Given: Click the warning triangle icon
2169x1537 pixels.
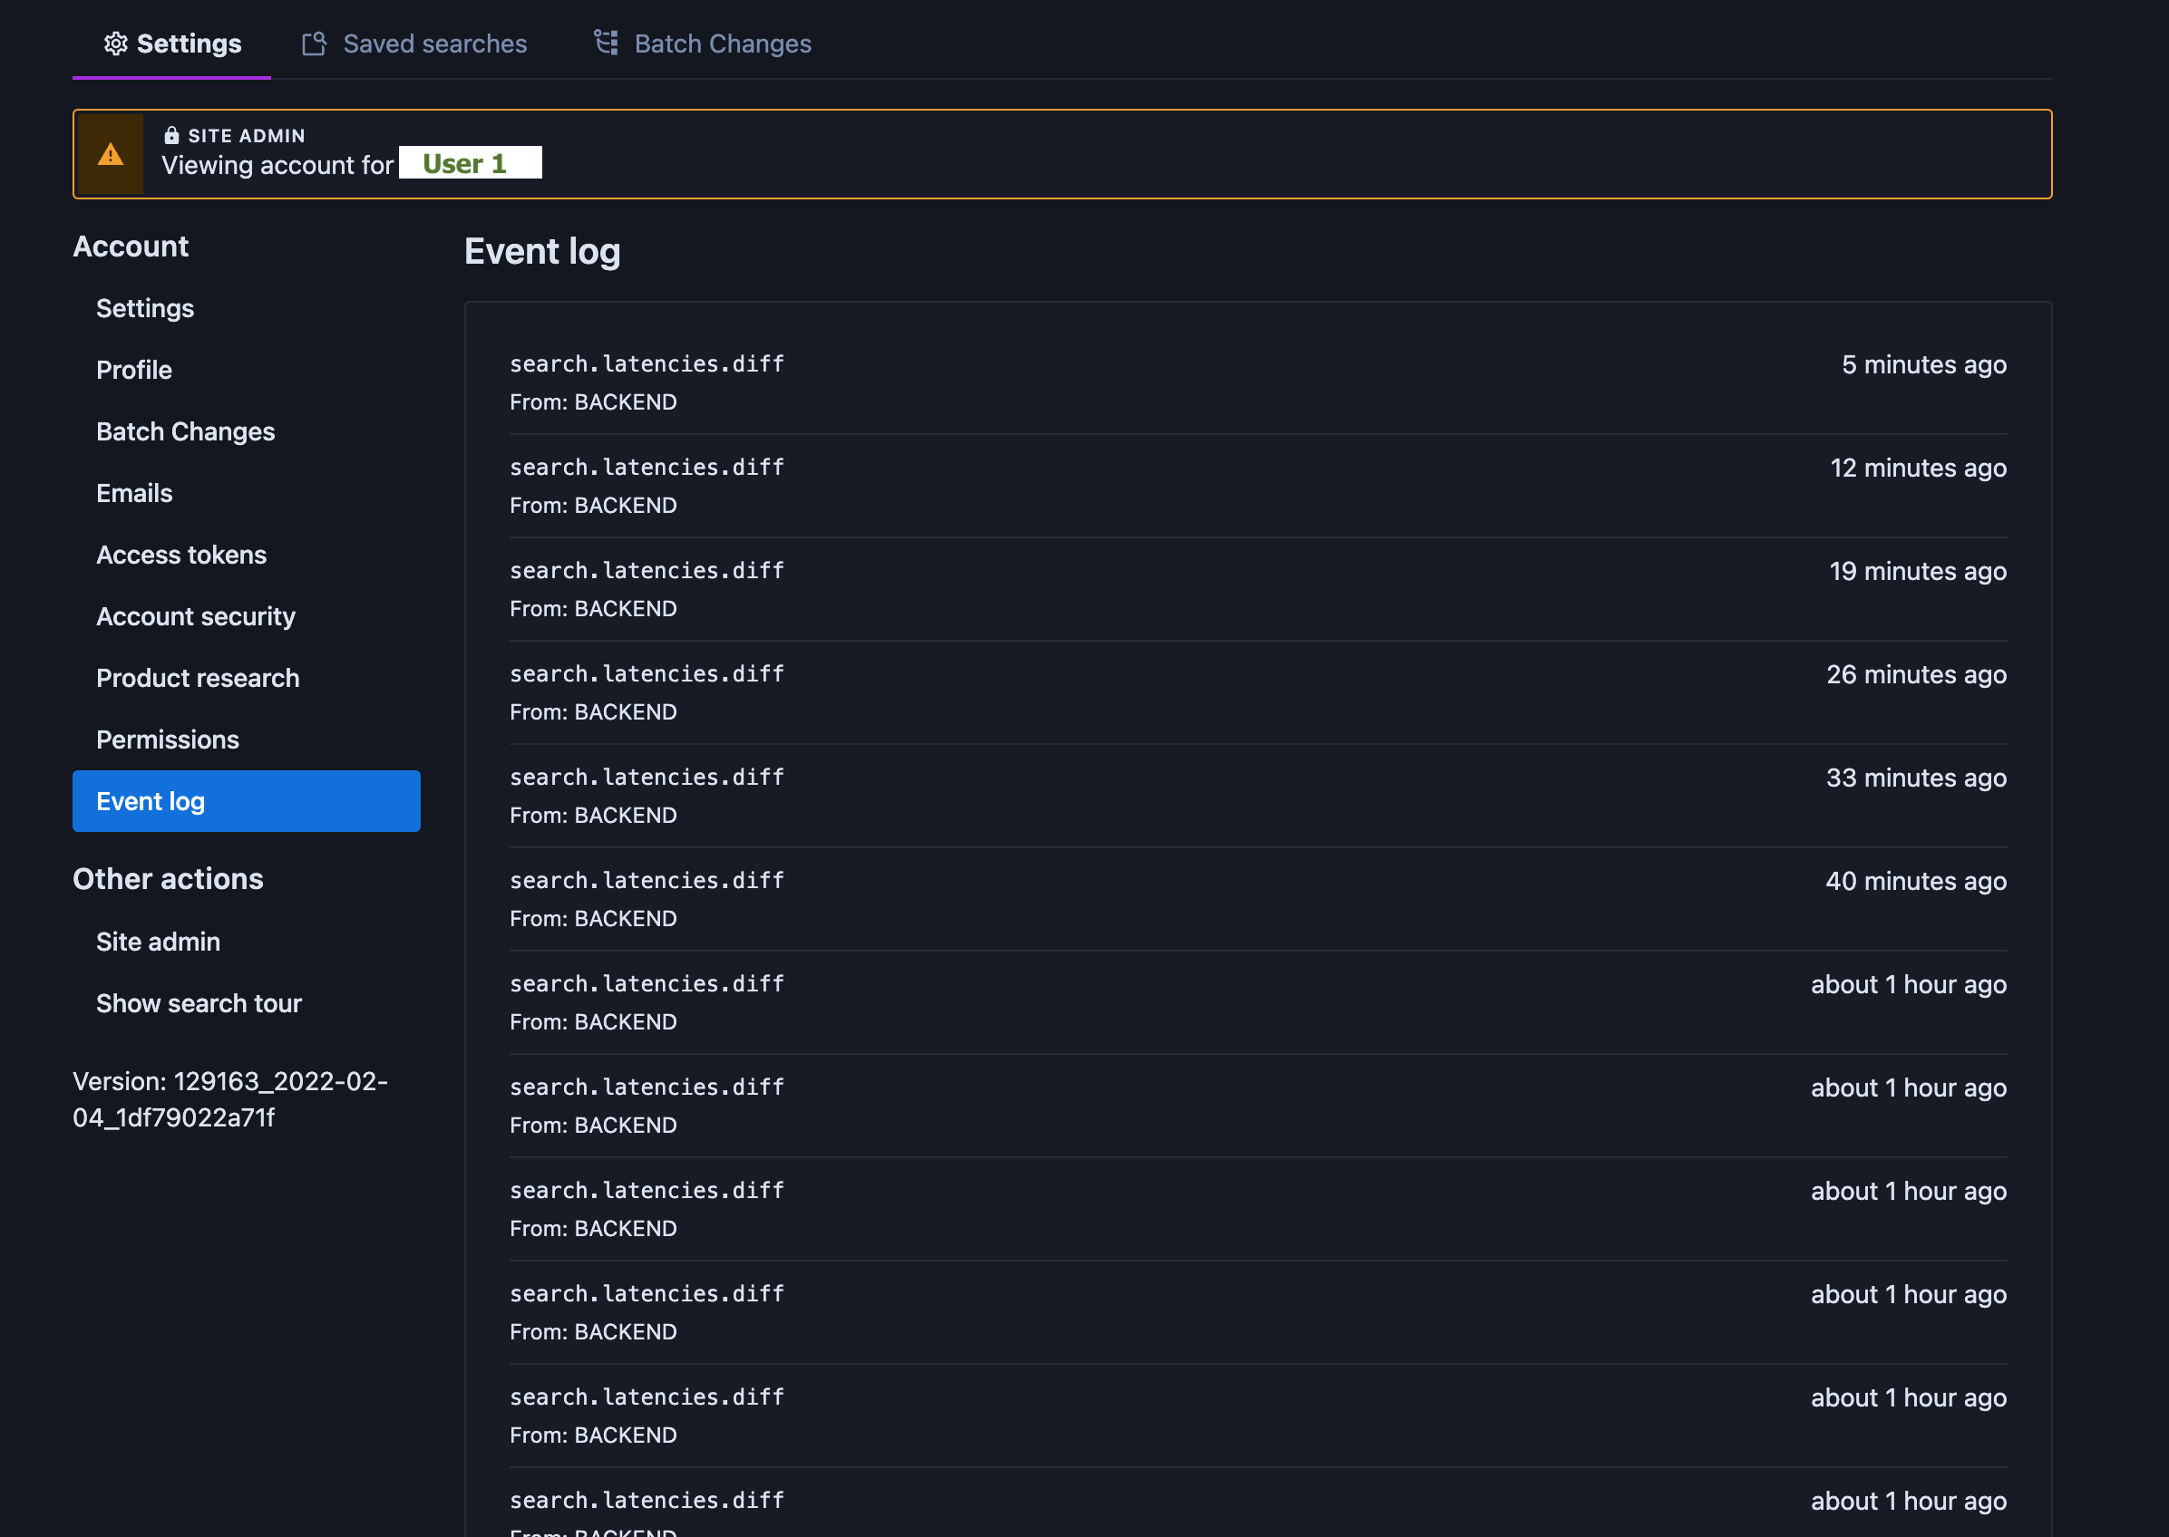Looking at the screenshot, I should click(x=111, y=154).
